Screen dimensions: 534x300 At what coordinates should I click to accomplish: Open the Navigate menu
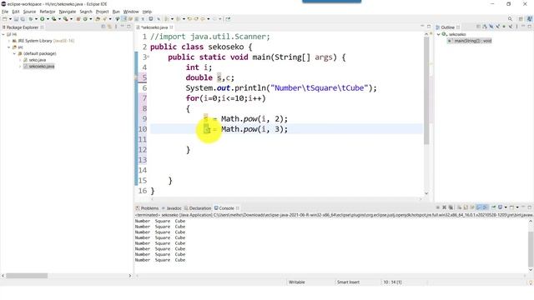[68, 12]
